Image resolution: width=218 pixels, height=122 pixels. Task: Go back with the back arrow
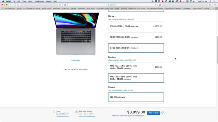pyautogui.click(x=10, y=5)
